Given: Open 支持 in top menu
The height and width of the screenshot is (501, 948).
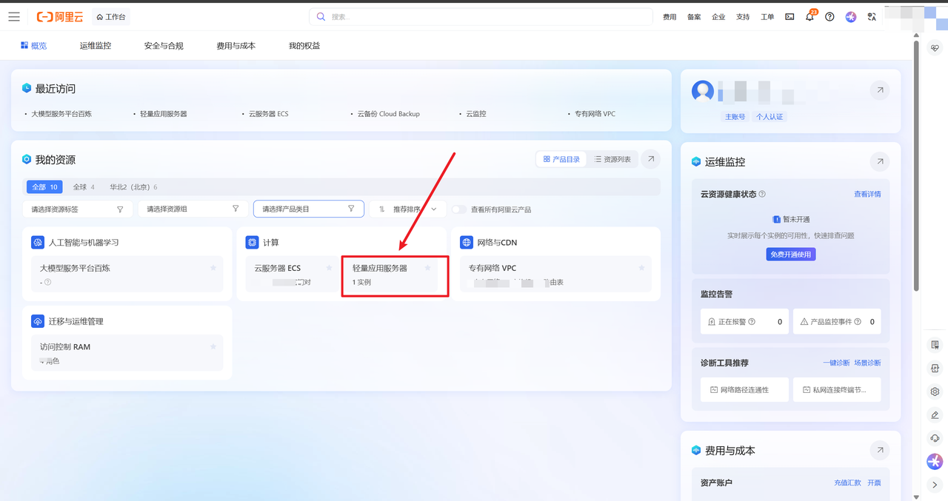Looking at the screenshot, I should click(743, 16).
